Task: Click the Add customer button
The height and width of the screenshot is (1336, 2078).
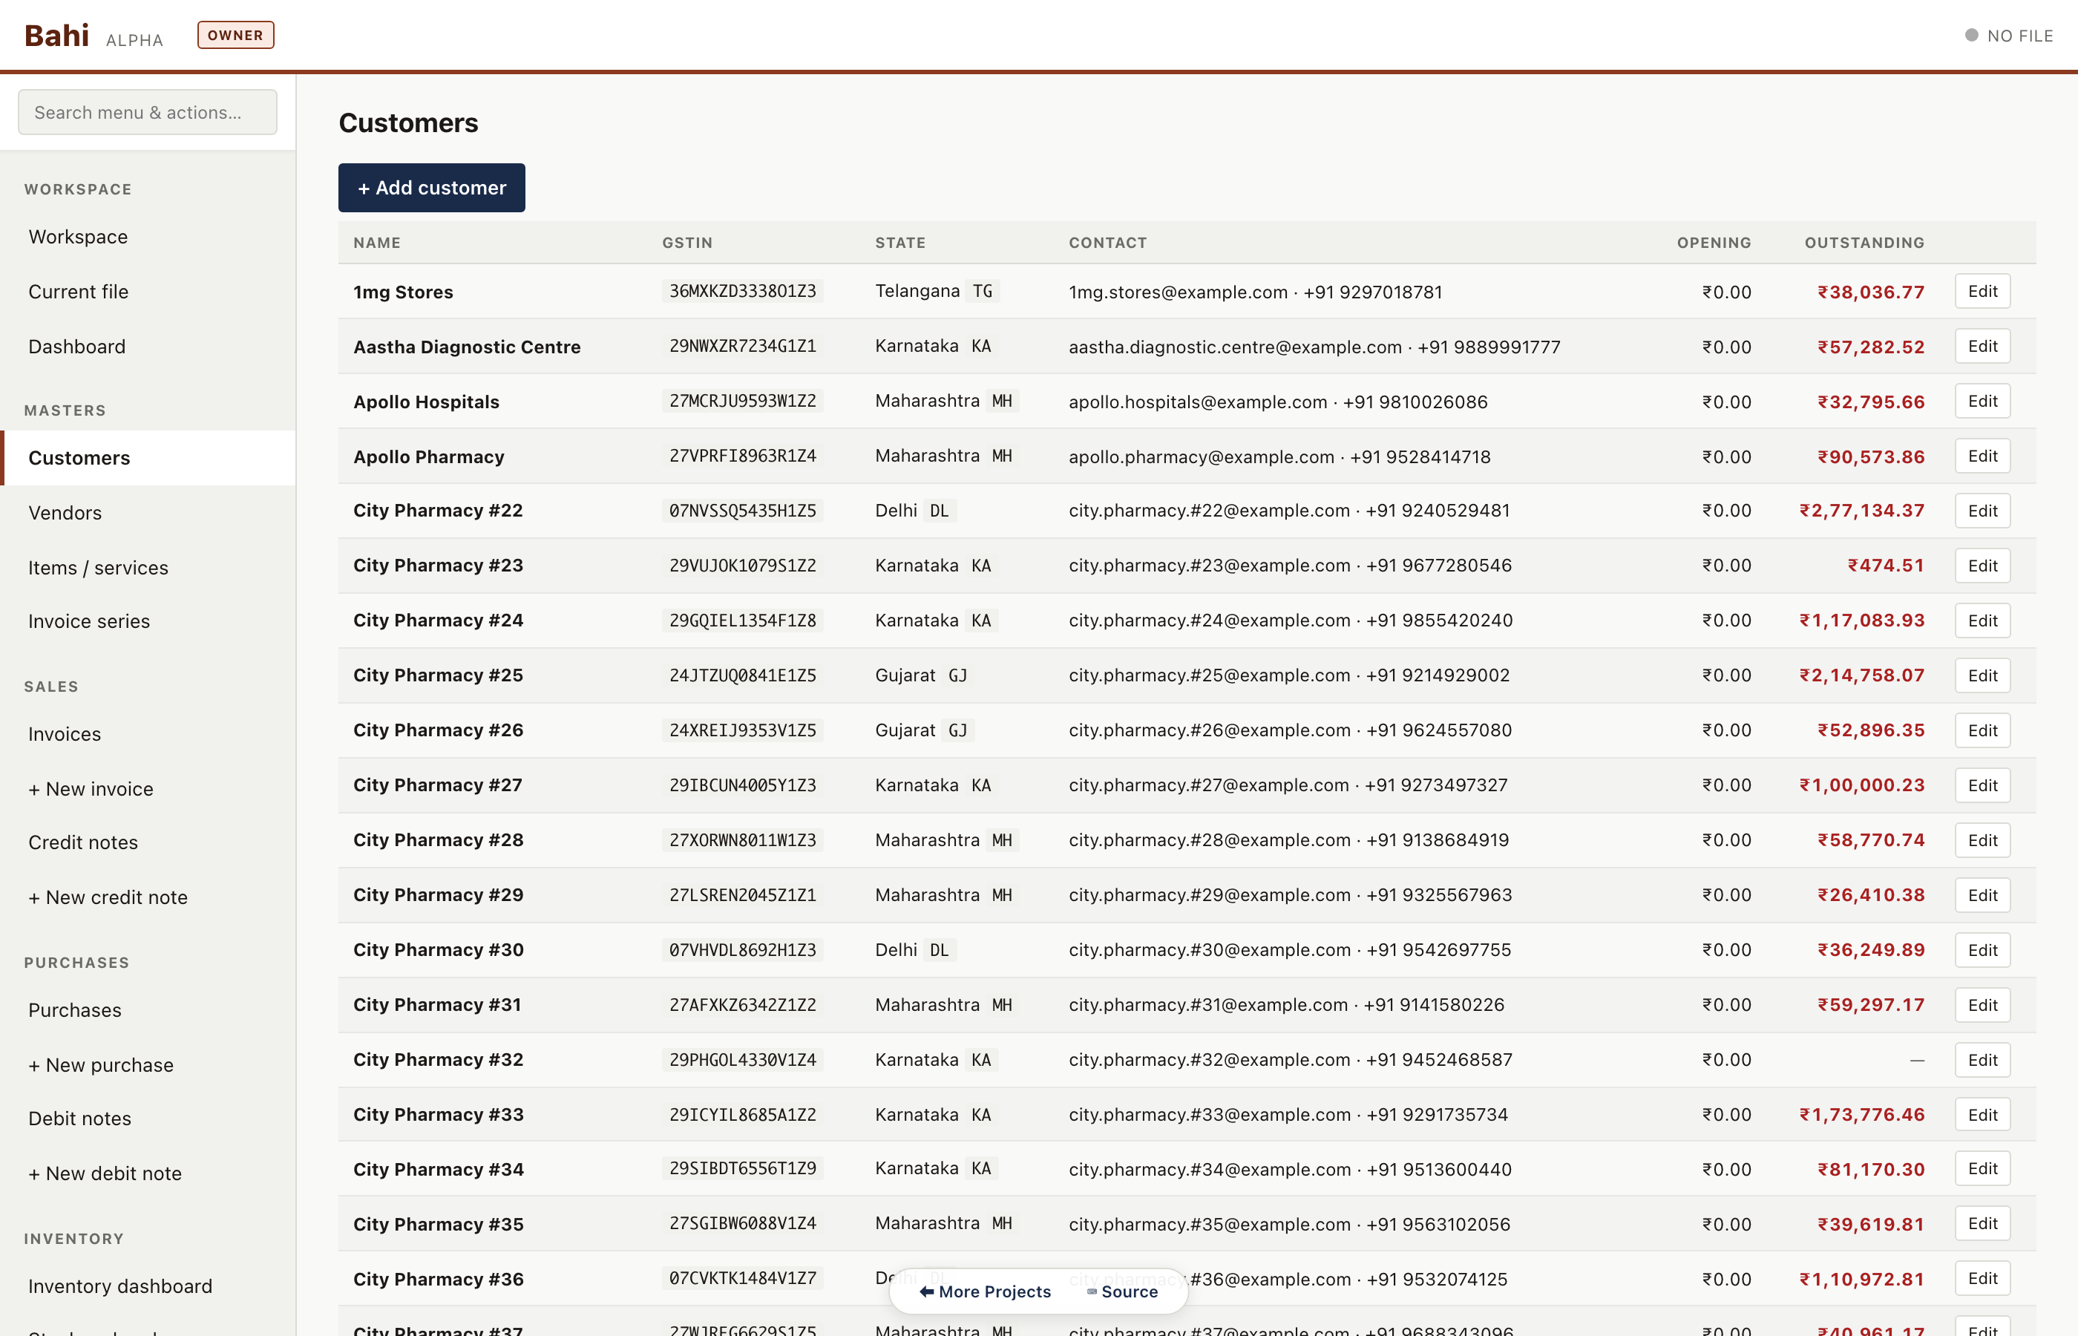Action: point(431,187)
